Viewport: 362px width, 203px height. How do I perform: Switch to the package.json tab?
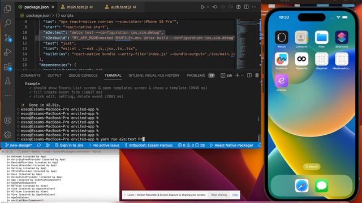(36, 7)
